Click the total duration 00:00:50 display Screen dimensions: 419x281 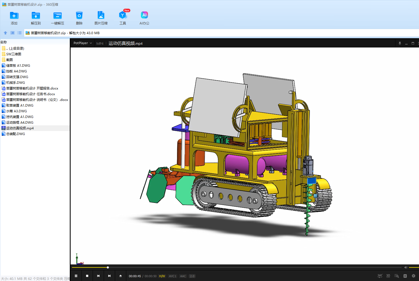point(150,276)
